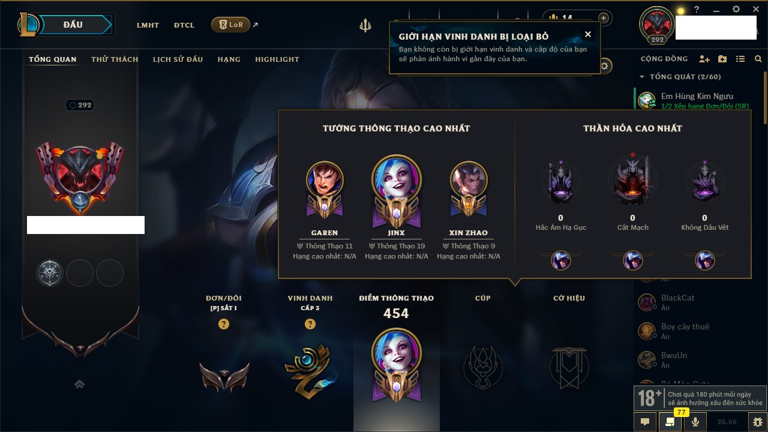Open the missions icon with badge 77
The image size is (768, 432).
[x=670, y=422]
